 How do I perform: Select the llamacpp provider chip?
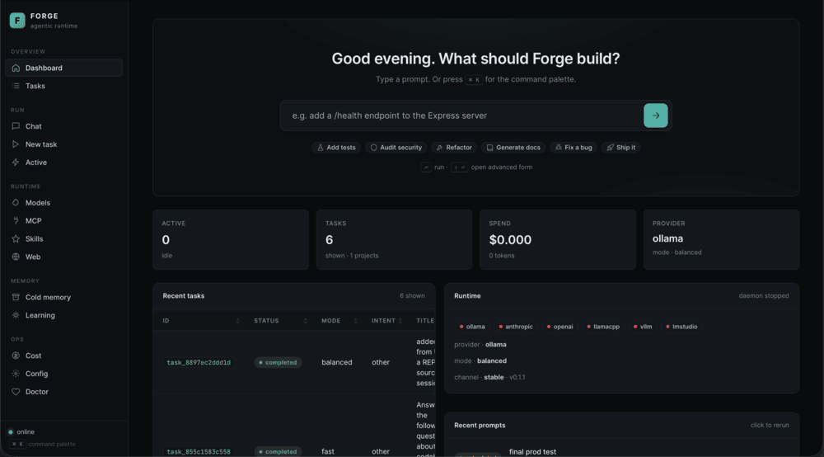(603, 327)
